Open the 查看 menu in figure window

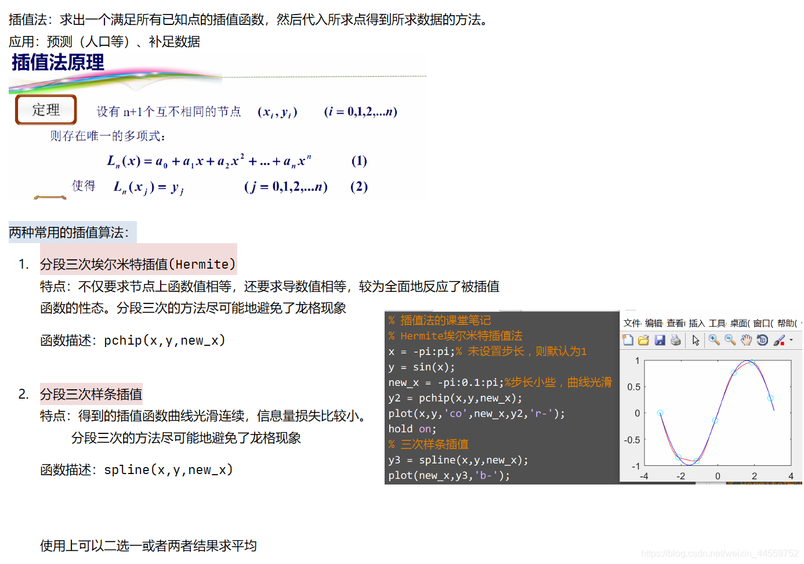pos(675,323)
